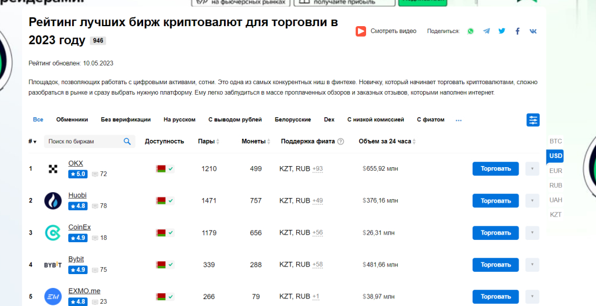The width and height of the screenshot is (596, 306).
Task: Click the Huobi exchange logo
Action: (53, 200)
